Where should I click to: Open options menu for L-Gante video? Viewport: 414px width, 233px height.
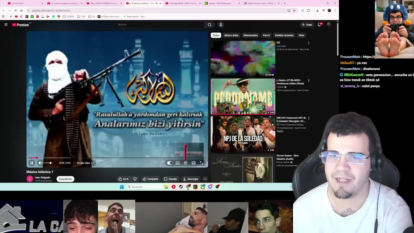click(309, 81)
